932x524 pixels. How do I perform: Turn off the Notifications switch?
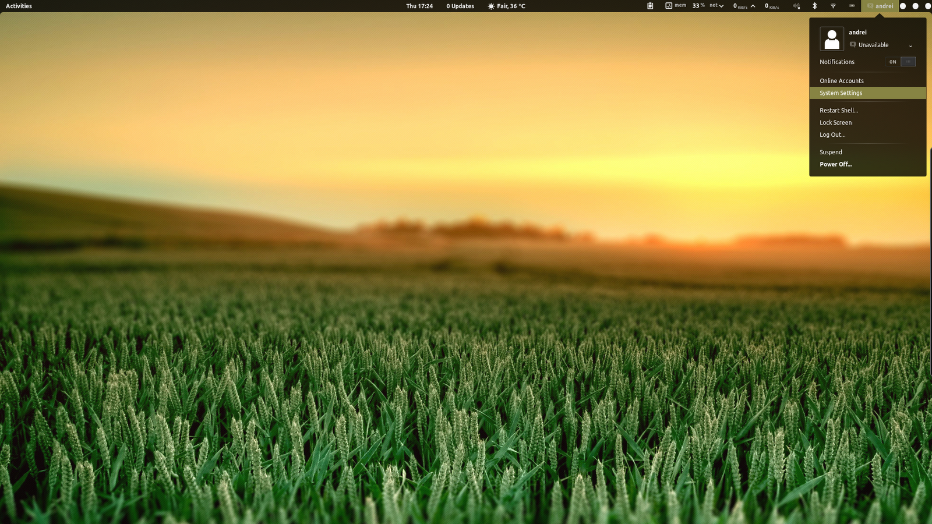[908, 62]
